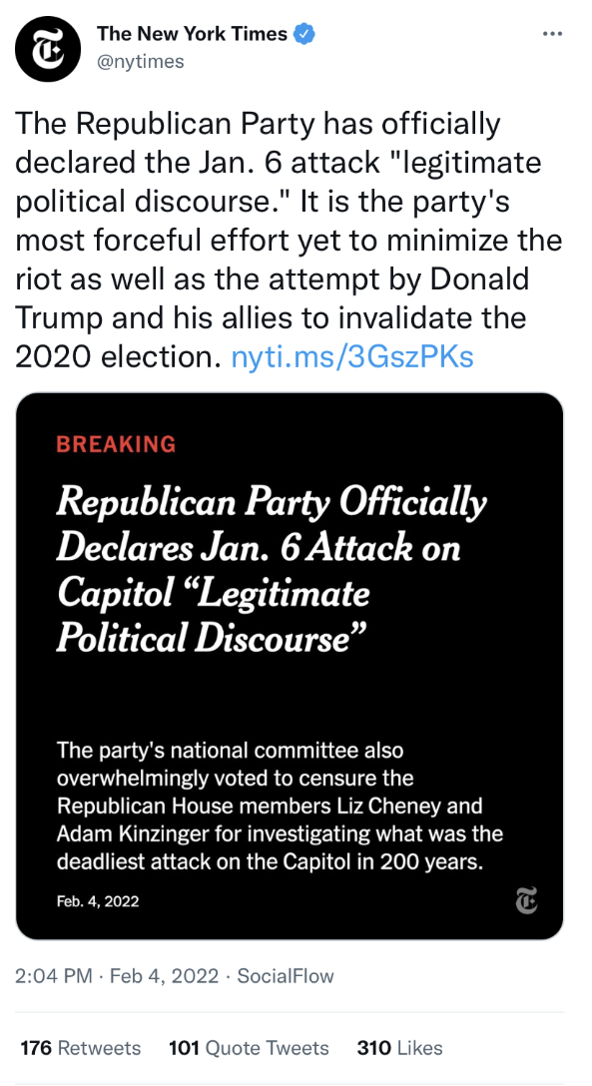Viewport: 592px width, 1086px height.
Task: Click the Feb. 4, 2022 date inside card
Action: click(98, 901)
